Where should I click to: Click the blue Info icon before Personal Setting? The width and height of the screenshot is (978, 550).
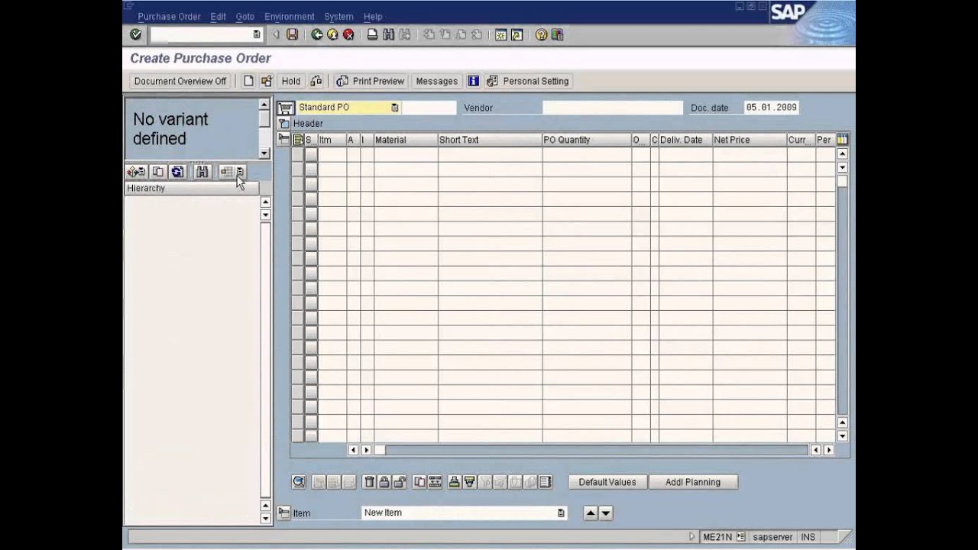coord(473,81)
